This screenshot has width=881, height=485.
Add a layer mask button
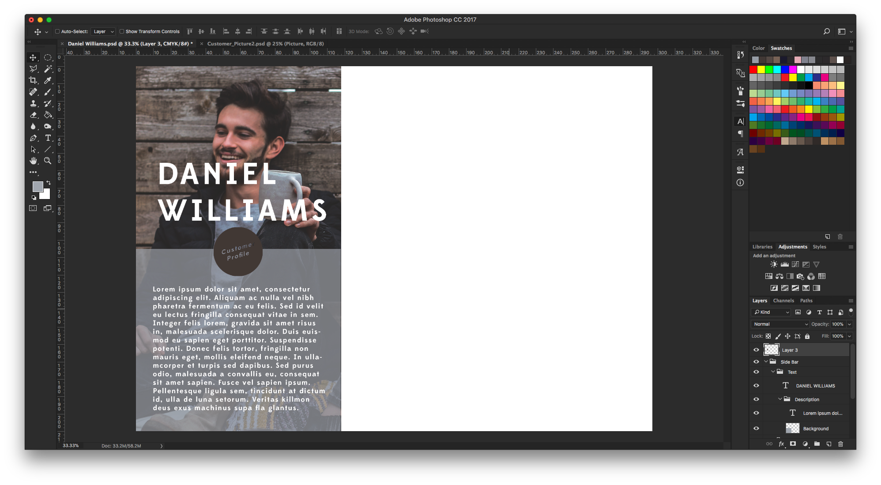click(793, 444)
